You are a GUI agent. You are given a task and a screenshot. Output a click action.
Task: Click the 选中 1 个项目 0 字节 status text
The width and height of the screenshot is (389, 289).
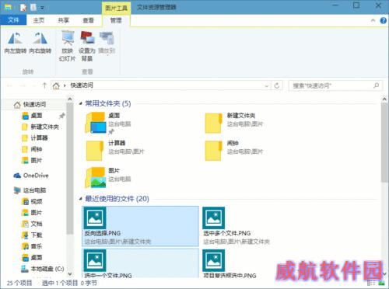point(70,283)
